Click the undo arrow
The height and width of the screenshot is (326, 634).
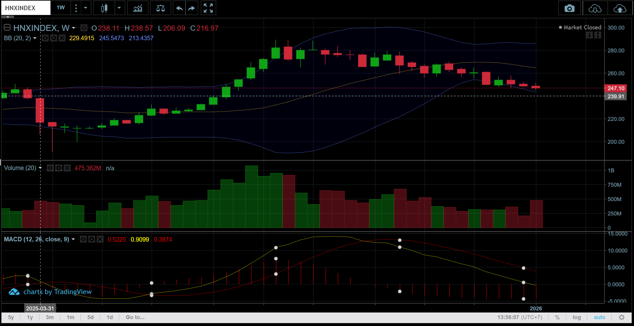[179, 8]
